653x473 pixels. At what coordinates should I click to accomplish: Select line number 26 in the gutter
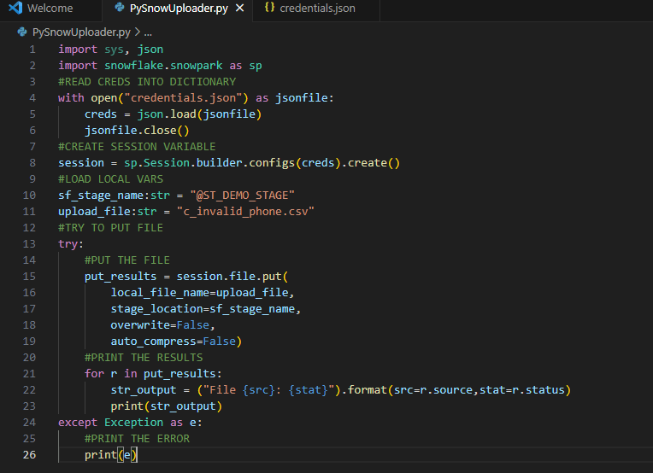coord(30,455)
